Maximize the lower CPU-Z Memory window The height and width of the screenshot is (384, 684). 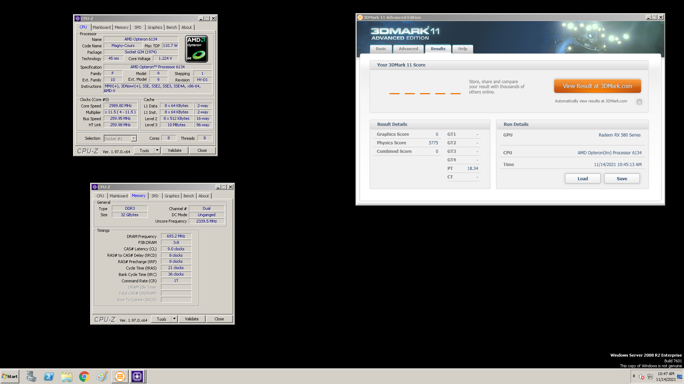click(224, 187)
